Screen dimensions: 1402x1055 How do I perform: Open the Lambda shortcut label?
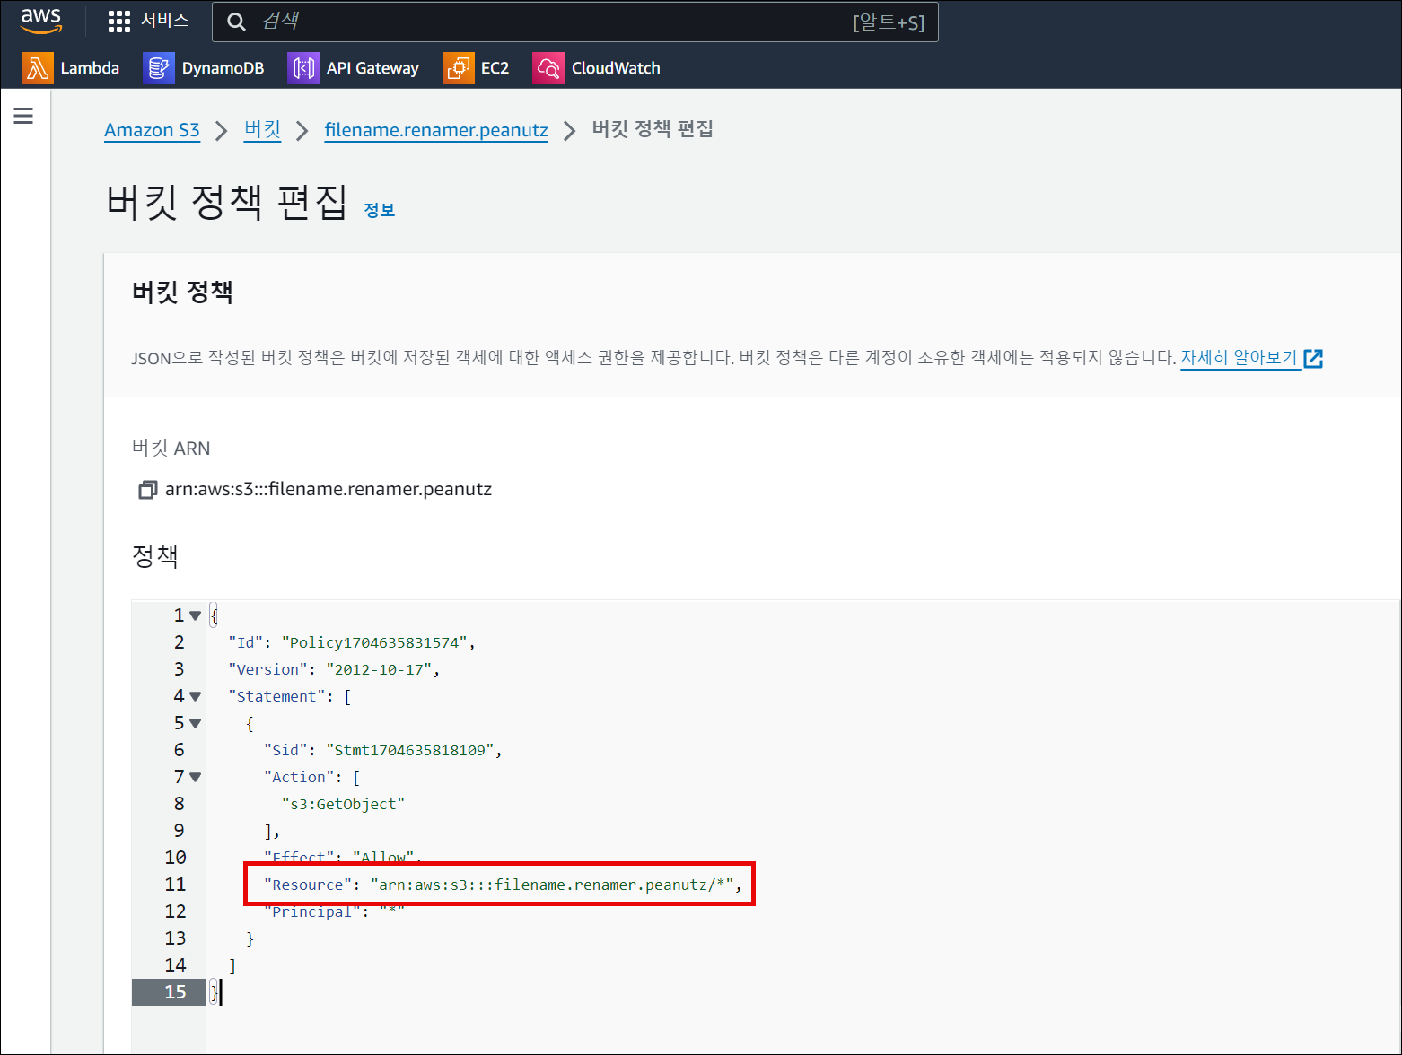pos(90,68)
